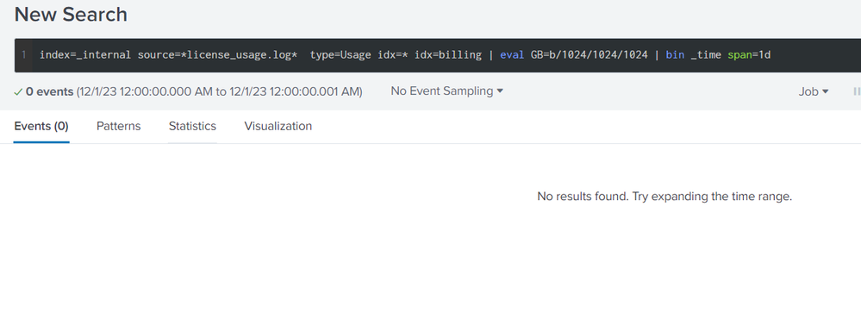This screenshot has width=861, height=326.
Task: Click the span=1d argument in query
Action: pos(749,55)
